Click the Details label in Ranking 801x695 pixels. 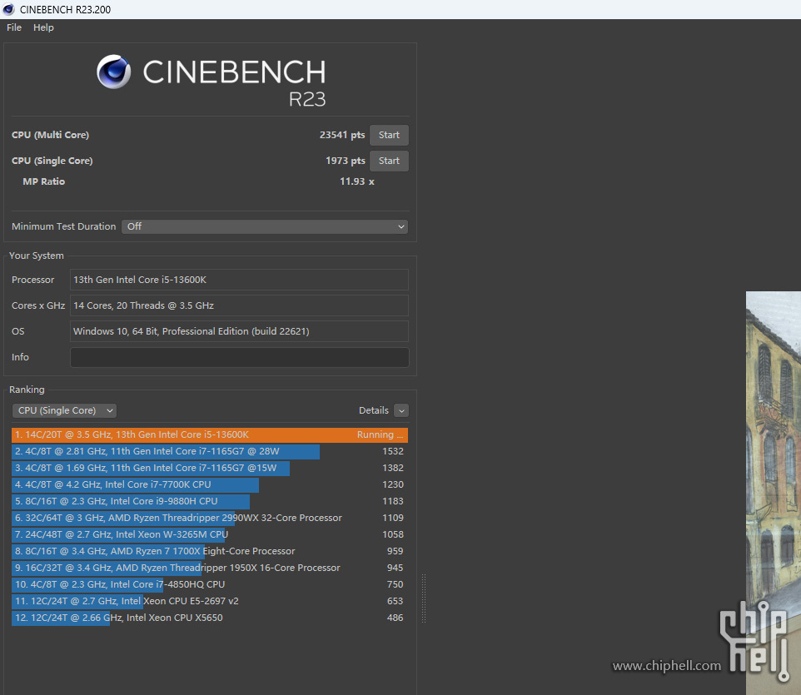point(373,410)
